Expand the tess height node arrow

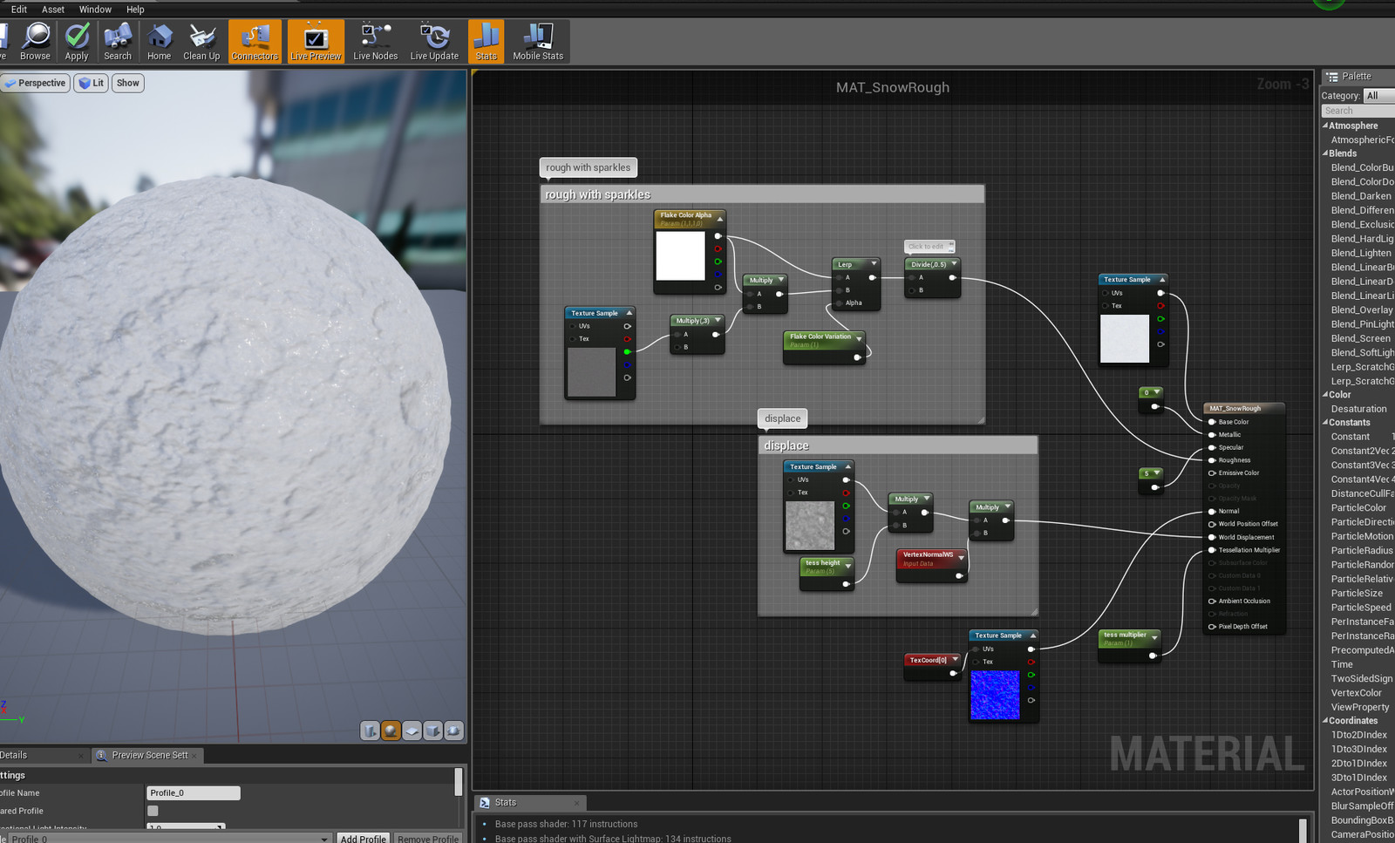click(x=847, y=566)
